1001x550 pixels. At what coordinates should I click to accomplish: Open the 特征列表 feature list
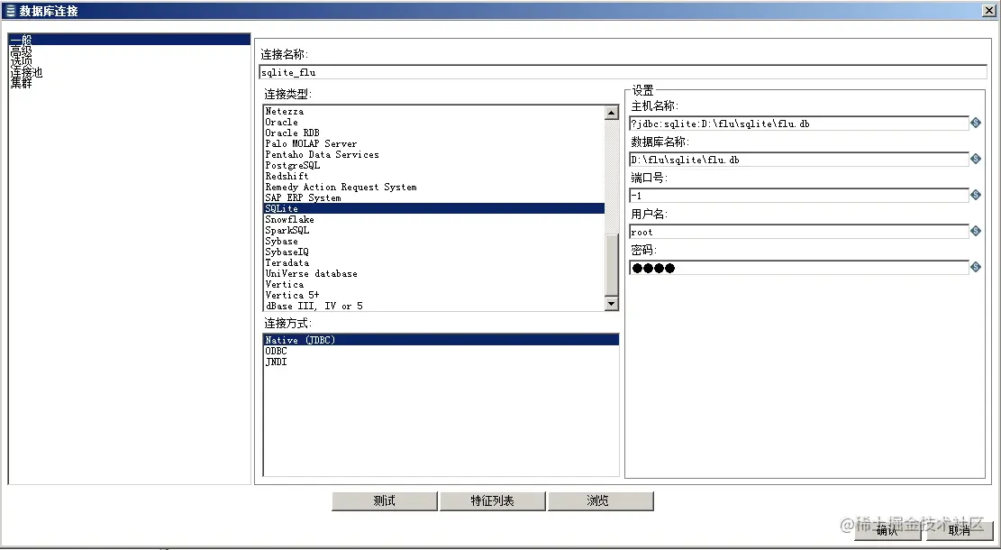(493, 500)
